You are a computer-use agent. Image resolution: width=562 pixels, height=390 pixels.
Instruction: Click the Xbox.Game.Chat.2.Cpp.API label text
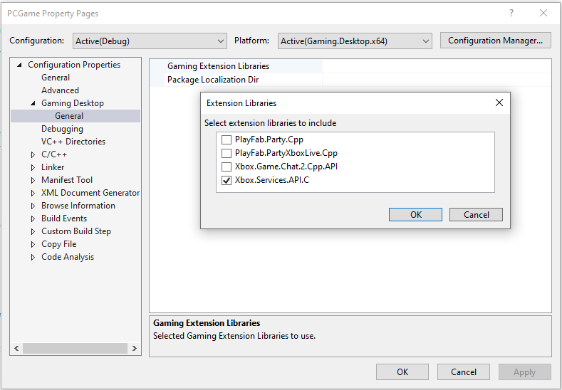pyautogui.click(x=286, y=167)
